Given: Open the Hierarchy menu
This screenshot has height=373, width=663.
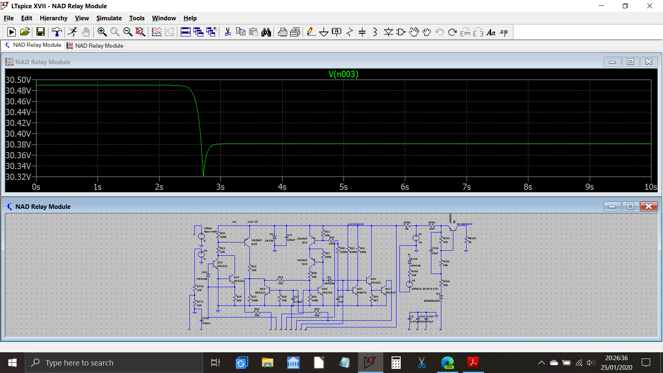Looking at the screenshot, I should (53, 18).
